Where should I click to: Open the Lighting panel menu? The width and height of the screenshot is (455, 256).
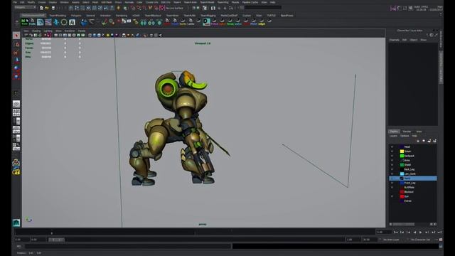pos(48,31)
